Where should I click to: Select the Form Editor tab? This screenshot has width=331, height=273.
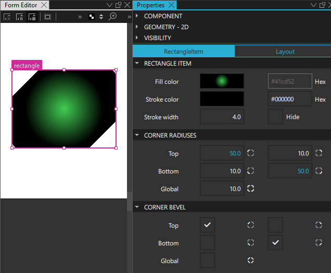(21, 5)
